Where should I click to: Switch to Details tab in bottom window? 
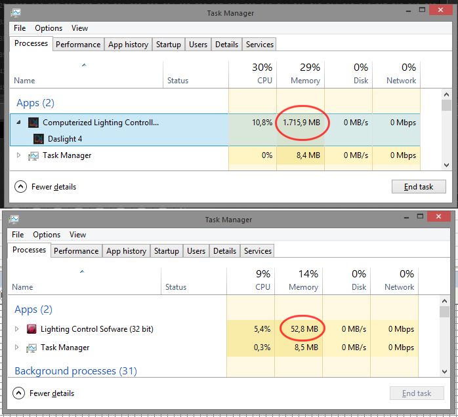click(224, 251)
